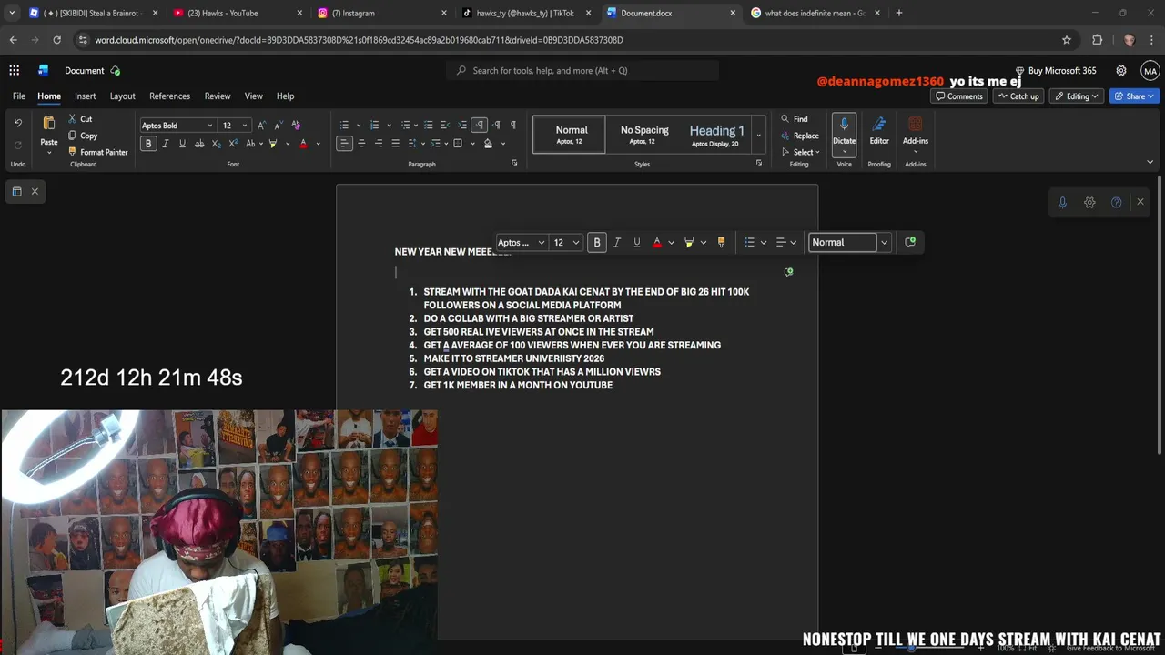Open the Aptos Bold font name dropdown
The width and height of the screenshot is (1165, 655).
(x=210, y=126)
